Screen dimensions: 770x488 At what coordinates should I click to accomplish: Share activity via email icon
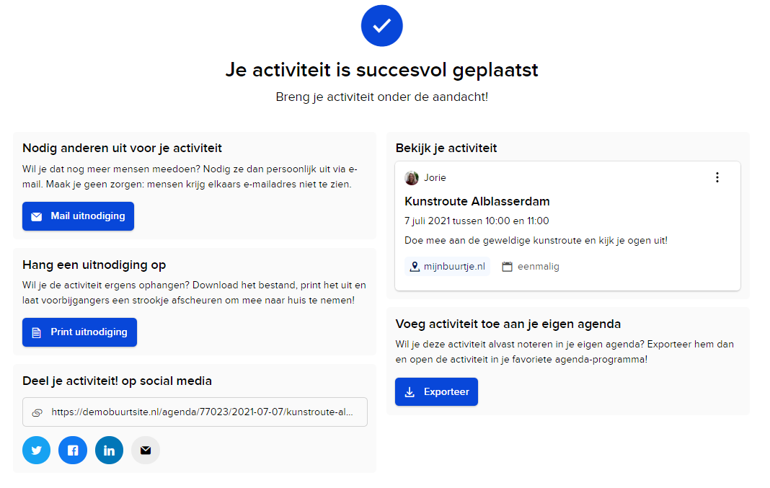point(146,451)
